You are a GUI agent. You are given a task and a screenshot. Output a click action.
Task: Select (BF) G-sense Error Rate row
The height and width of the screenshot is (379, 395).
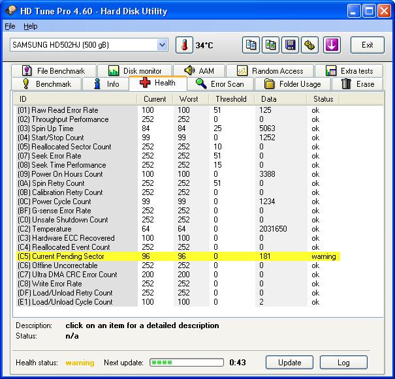click(x=178, y=211)
